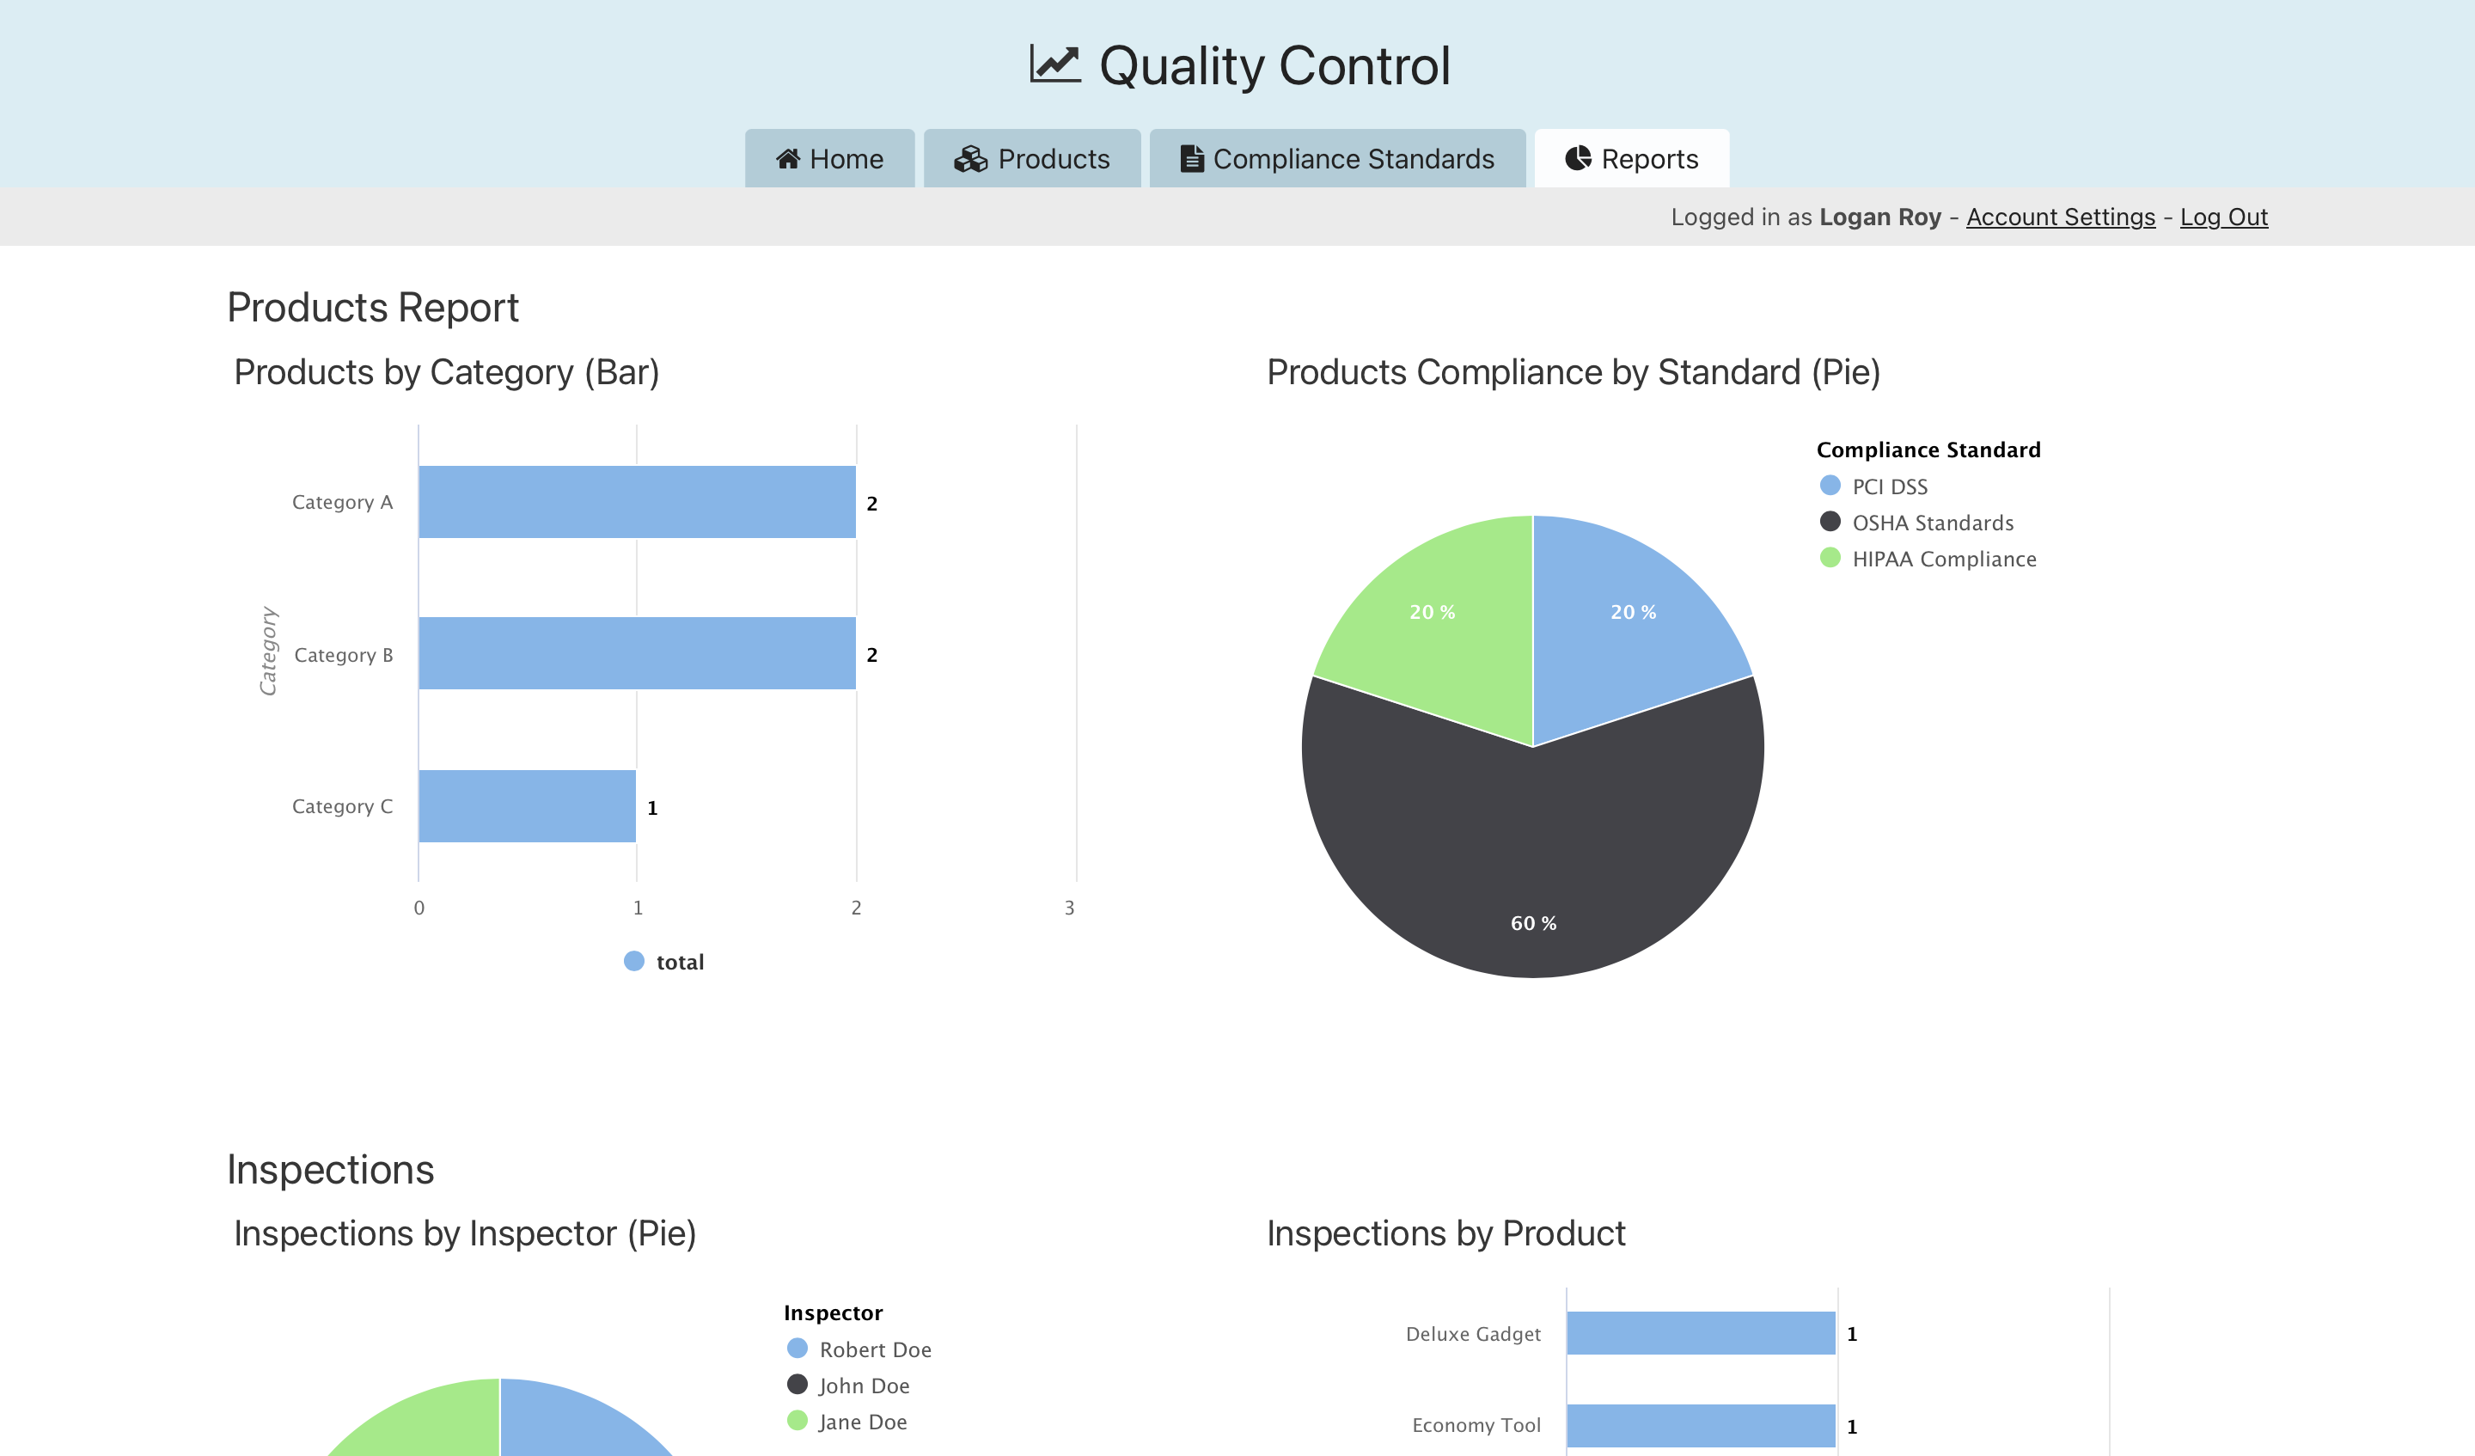Toggle Jane Doe inspector legend entry
The image size is (2475, 1456).
pos(861,1422)
